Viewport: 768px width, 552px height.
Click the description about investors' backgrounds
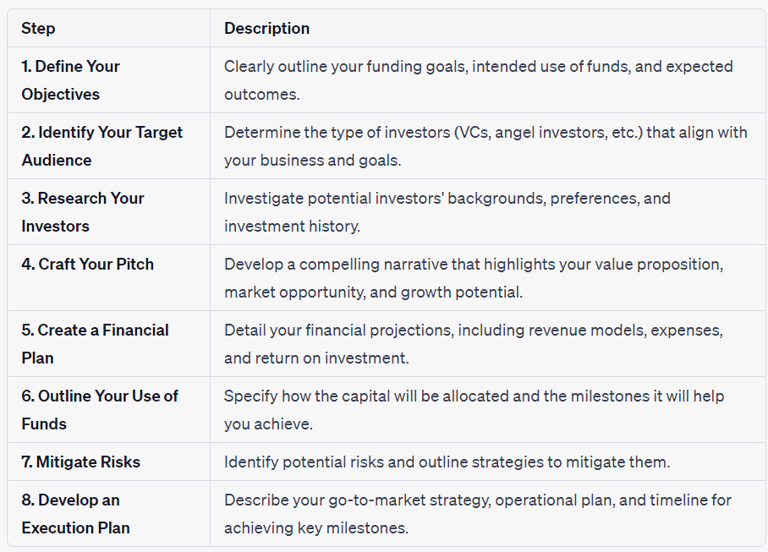[447, 212]
